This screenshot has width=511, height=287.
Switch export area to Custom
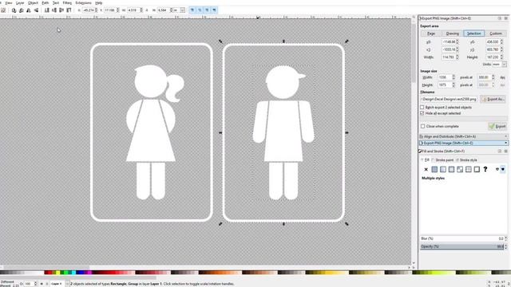coord(496,33)
